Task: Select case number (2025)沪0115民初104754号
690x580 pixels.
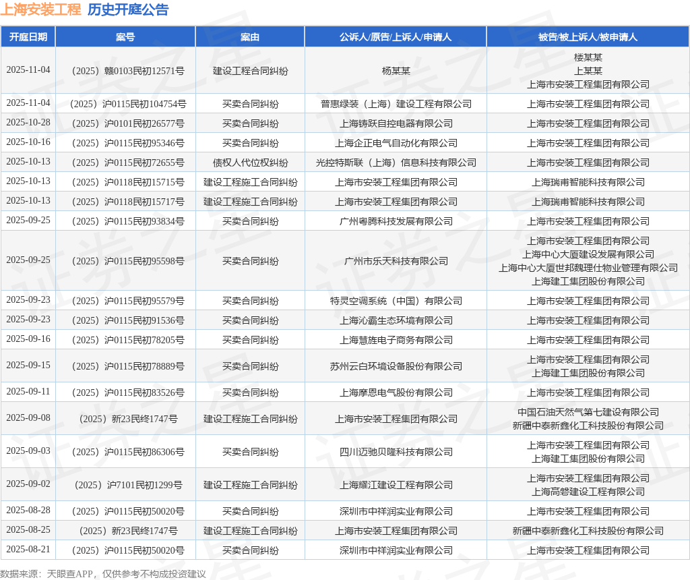Action: [128, 104]
